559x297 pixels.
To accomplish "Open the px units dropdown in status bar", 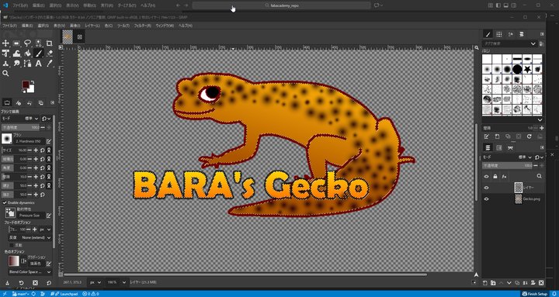I will click(x=95, y=282).
